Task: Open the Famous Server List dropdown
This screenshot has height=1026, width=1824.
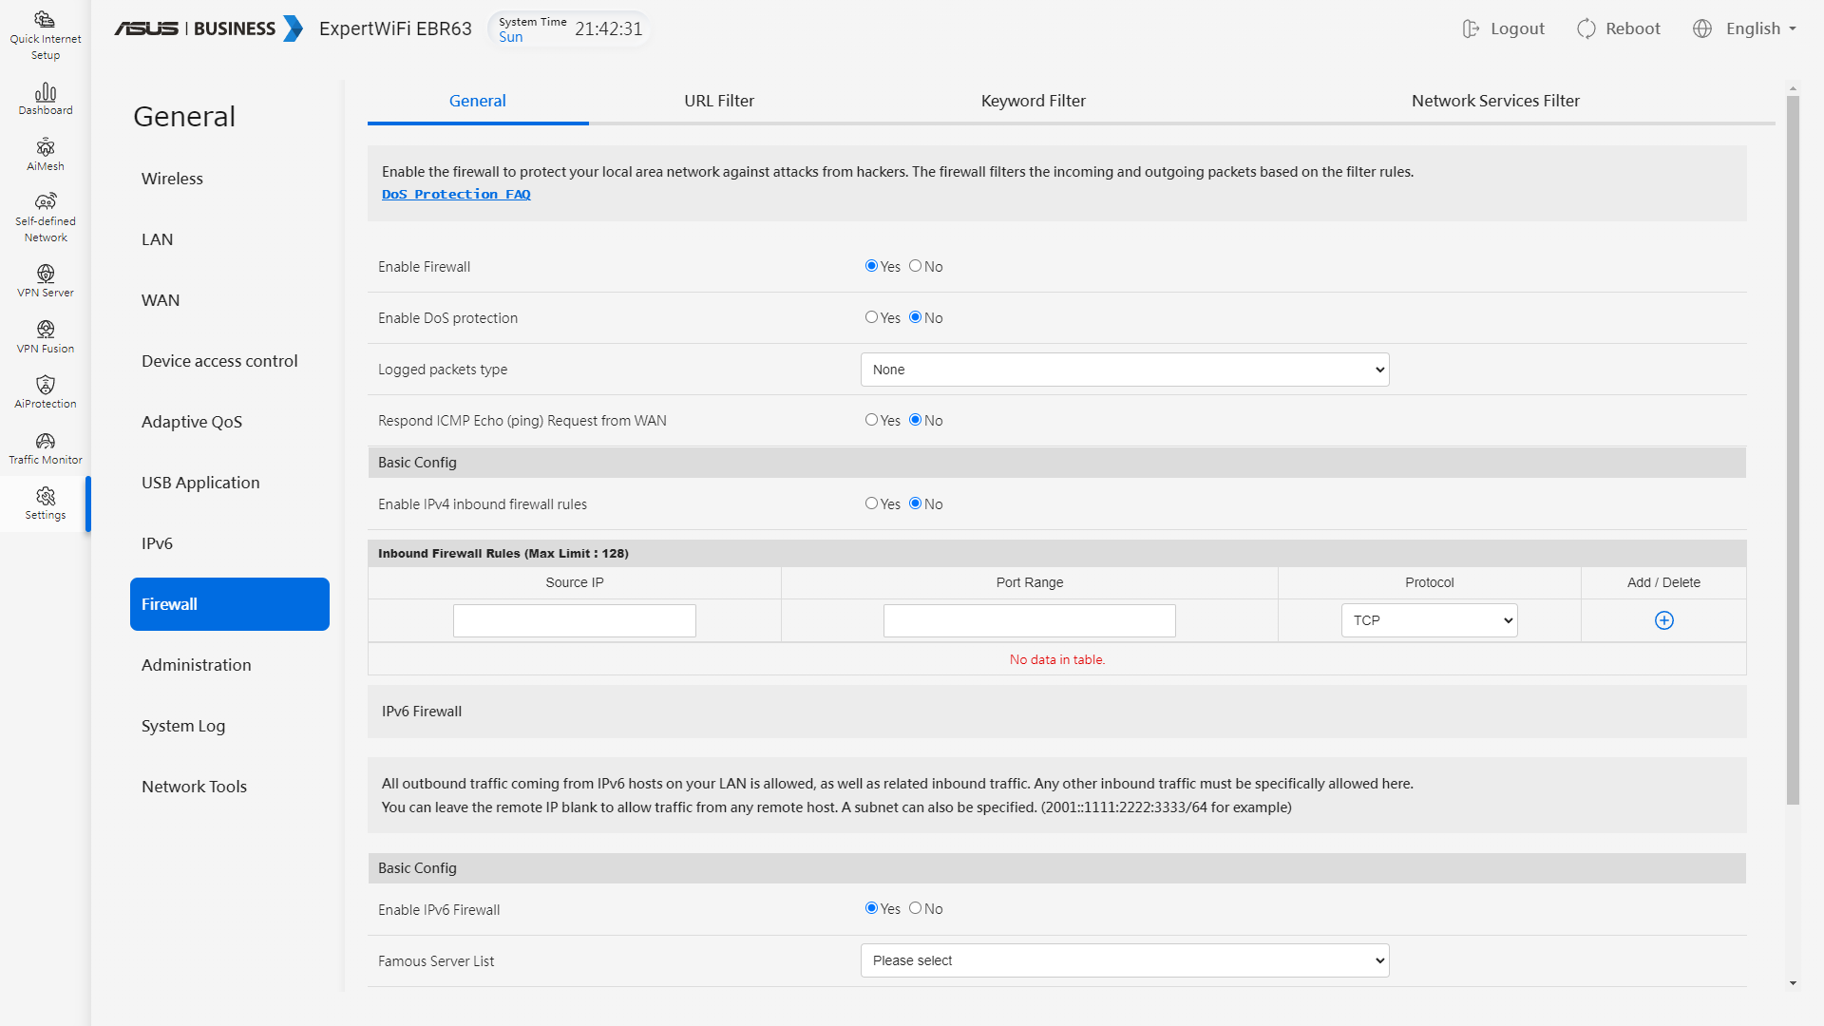Action: pyautogui.click(x=1124, y=960)
